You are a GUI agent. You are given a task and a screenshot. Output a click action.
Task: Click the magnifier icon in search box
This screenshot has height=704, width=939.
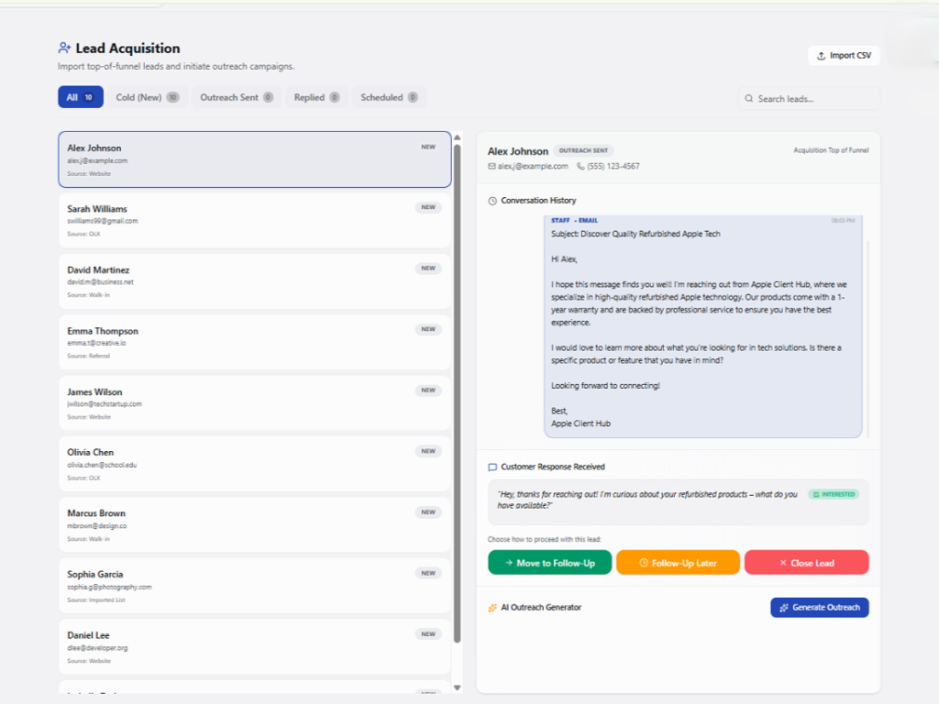click(x=749, y=99)
